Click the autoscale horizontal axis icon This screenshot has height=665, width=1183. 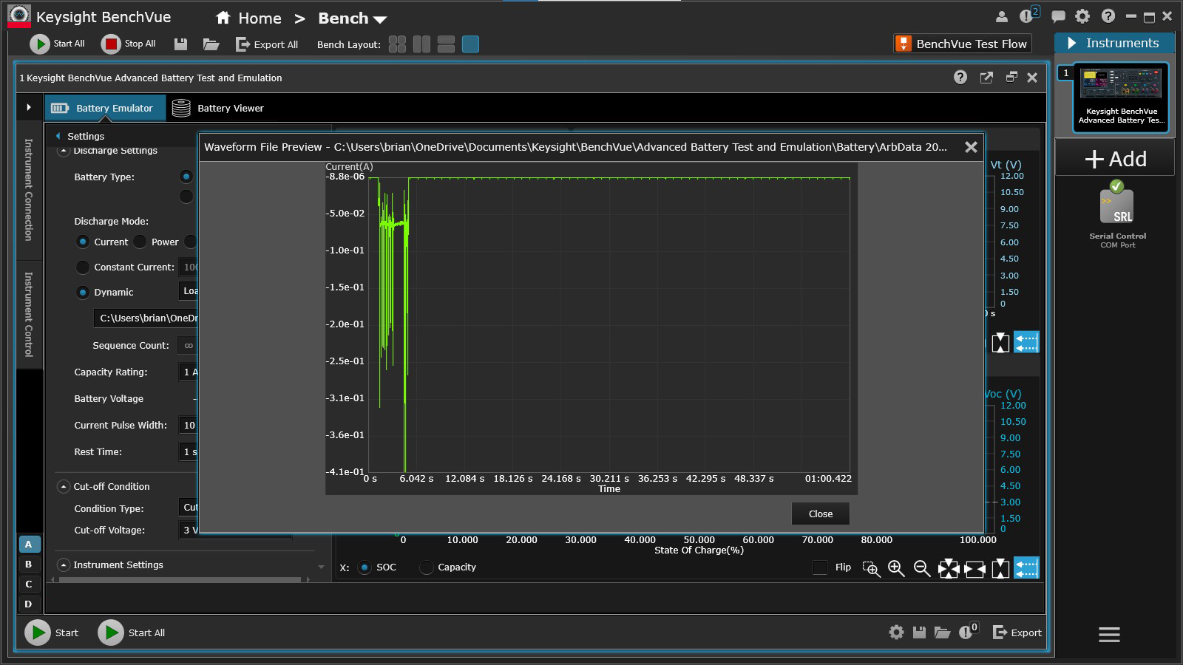point(974,568)
